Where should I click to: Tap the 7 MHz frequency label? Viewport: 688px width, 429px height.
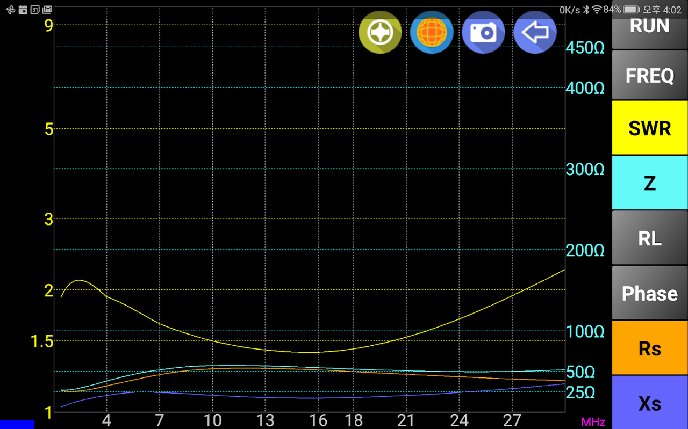point(160,420)
